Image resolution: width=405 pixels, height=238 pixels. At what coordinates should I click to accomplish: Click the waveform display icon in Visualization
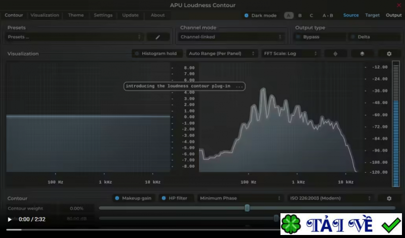click(335, 54)
